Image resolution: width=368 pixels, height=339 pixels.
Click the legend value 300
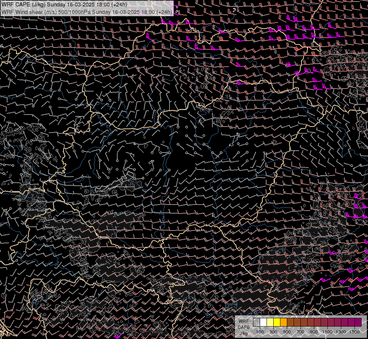click(273, 332)
